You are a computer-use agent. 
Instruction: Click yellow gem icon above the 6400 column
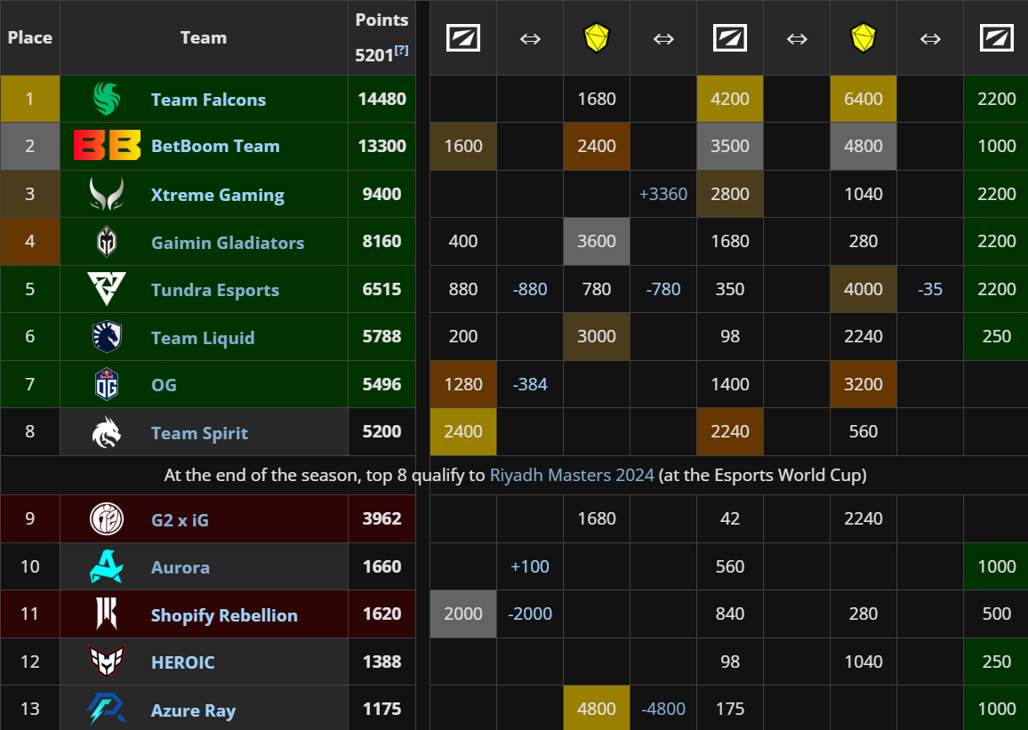863,38
